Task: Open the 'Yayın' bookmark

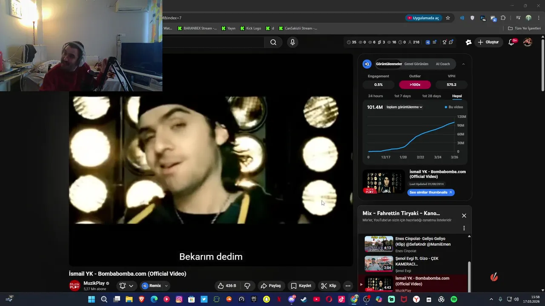Action: 229,28
